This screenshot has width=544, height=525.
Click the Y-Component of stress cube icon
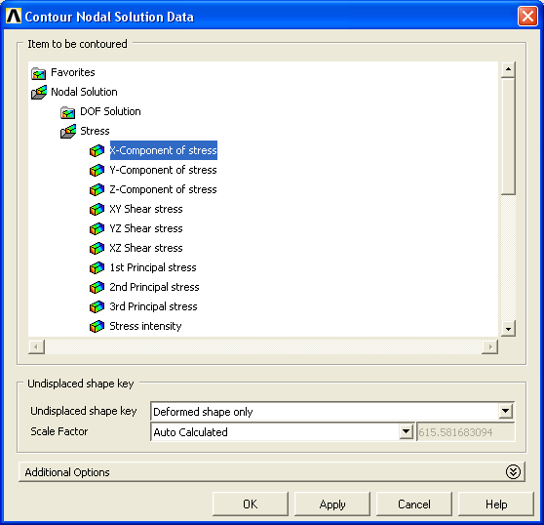(97, 170)
